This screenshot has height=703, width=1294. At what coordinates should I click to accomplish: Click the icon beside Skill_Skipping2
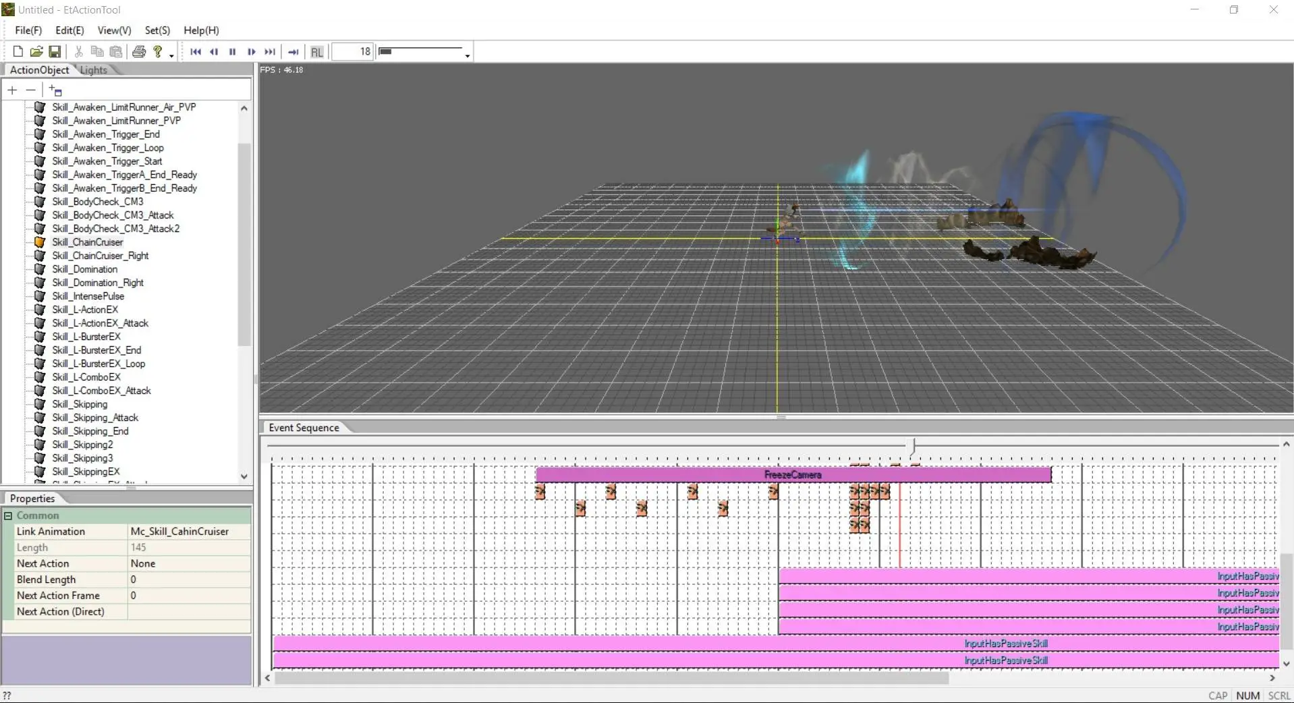(40, 445)
